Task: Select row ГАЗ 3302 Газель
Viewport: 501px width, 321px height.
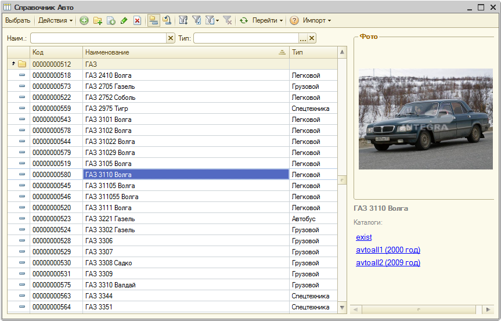Action: 172,230
